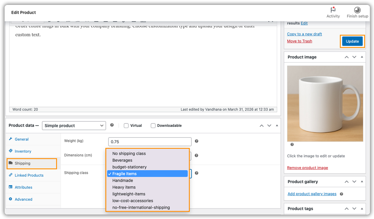Select low-cost-accessories shipping class
The width and height of the screenshot is (374, 219).
147,201
